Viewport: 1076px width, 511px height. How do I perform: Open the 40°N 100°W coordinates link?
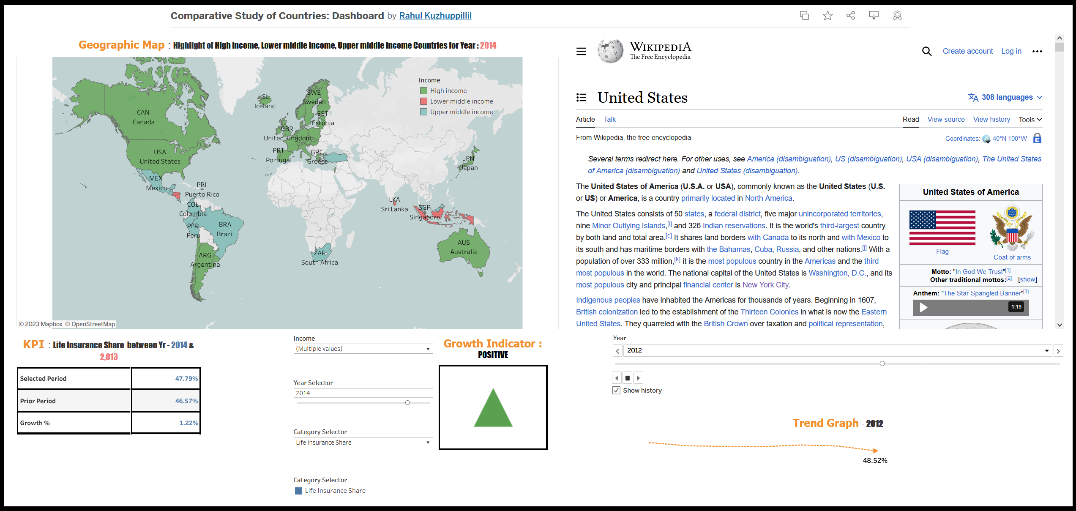pos(1010,139)
